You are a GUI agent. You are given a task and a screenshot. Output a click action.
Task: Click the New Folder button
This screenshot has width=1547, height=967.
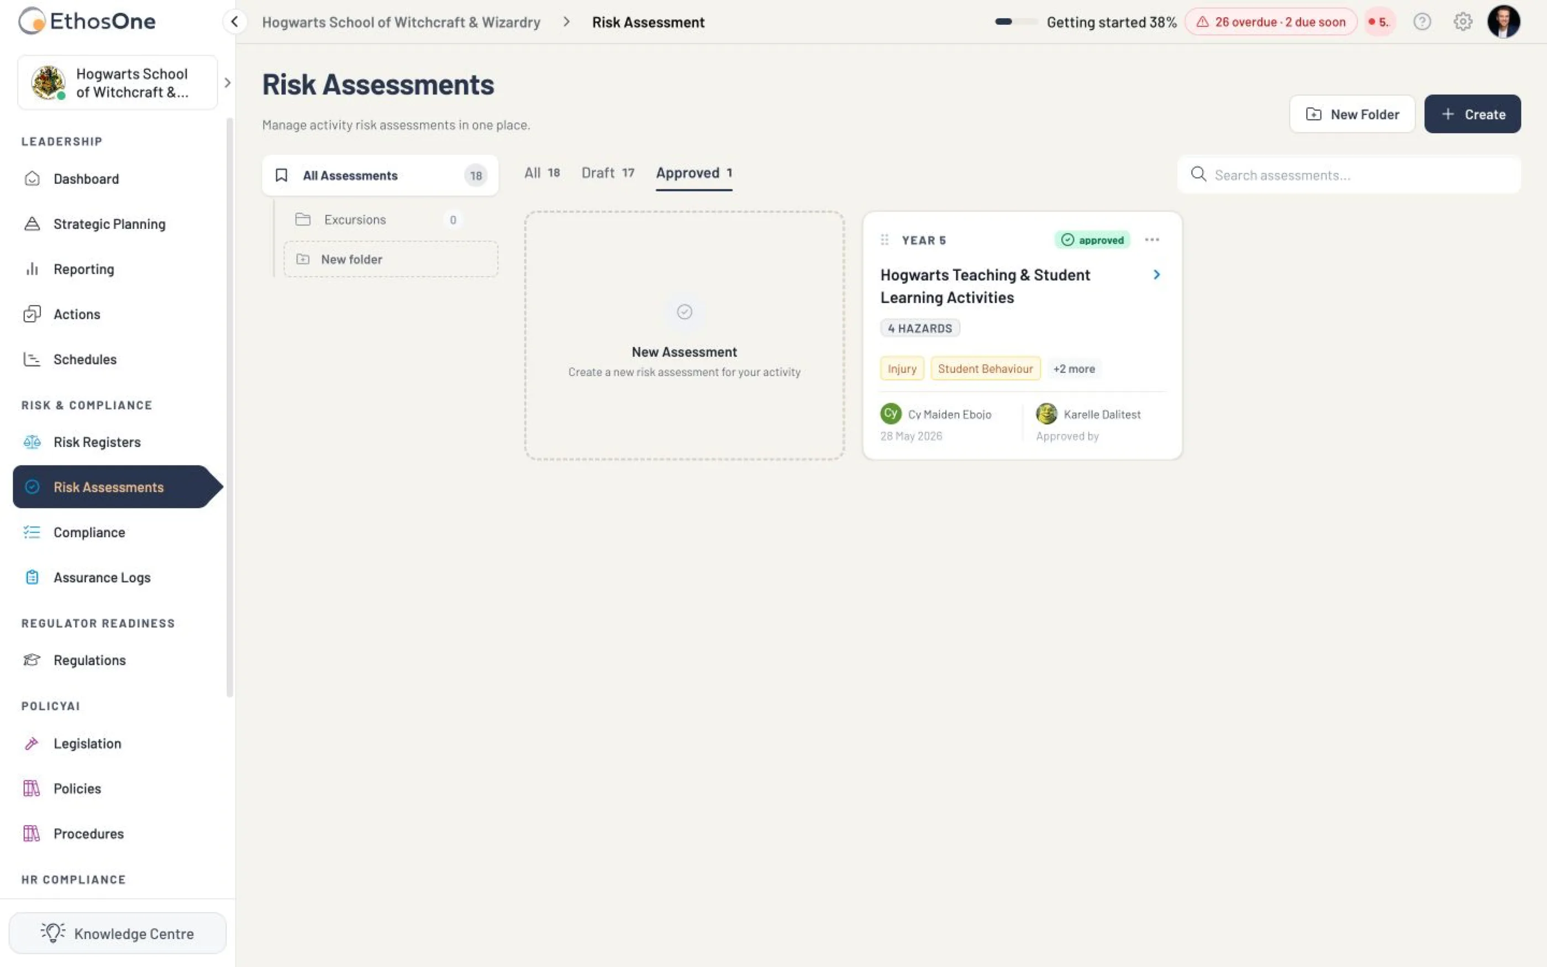[1352, 114]
